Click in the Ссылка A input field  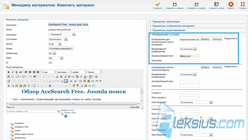(190, 93)
